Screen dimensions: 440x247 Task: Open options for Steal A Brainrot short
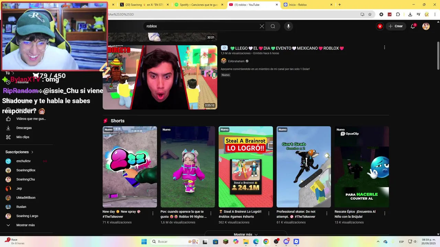click(x=269, y=213)
